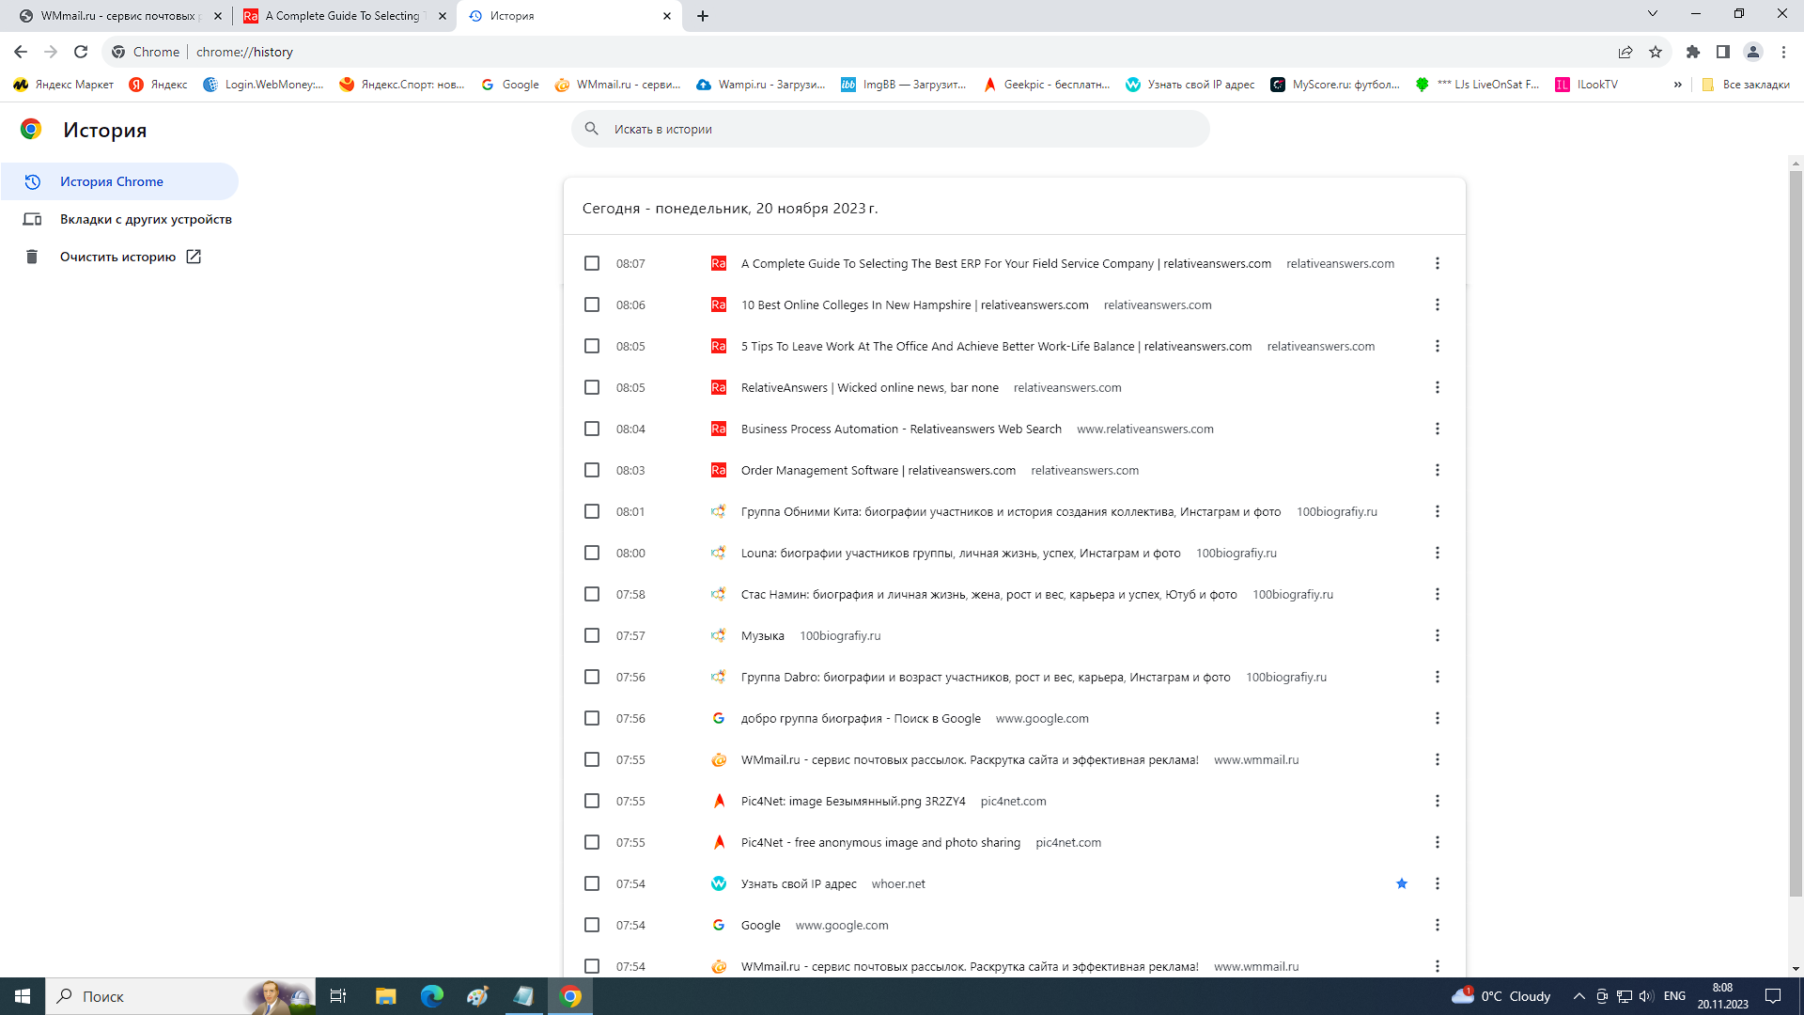The width and height of the screenshot is (1804, 1015).
Task: Select the Business Process Automation entry checkbox
Action: [x=592, y=429]
